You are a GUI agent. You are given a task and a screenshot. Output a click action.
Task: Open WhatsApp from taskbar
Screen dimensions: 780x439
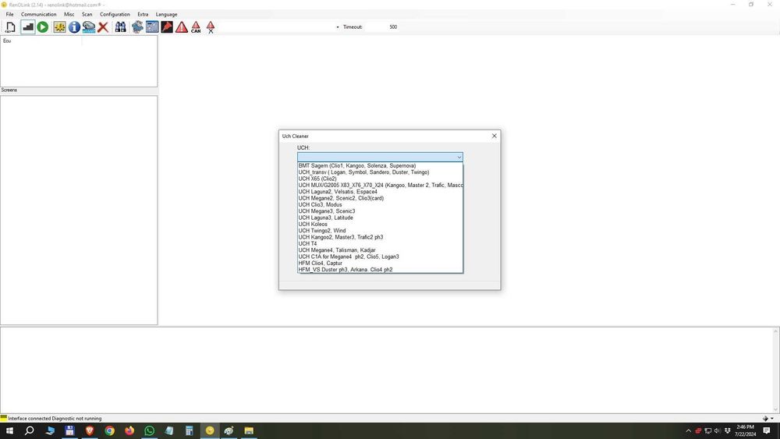(x=149, y=430)
